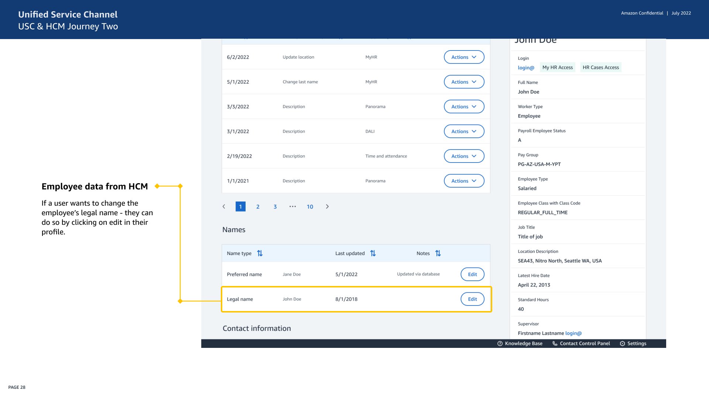This screenshot has height=398, width=709.
Task: Select the My HR Access tag
Action: tap(557, 67)
